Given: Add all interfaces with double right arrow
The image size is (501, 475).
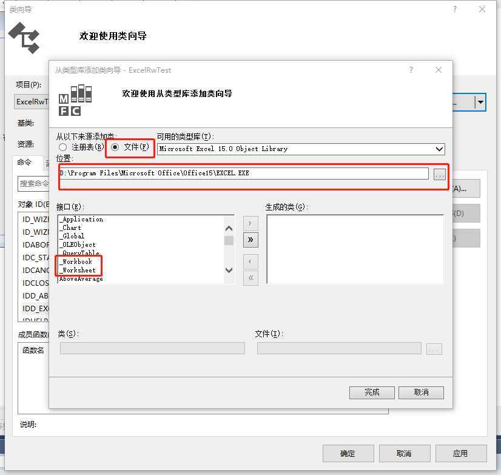Looking at the screenshot, I should (x=250, y=240).
